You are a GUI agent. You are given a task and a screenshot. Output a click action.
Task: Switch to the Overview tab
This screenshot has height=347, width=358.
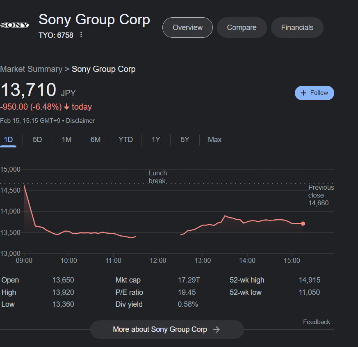tap(187, 28)
